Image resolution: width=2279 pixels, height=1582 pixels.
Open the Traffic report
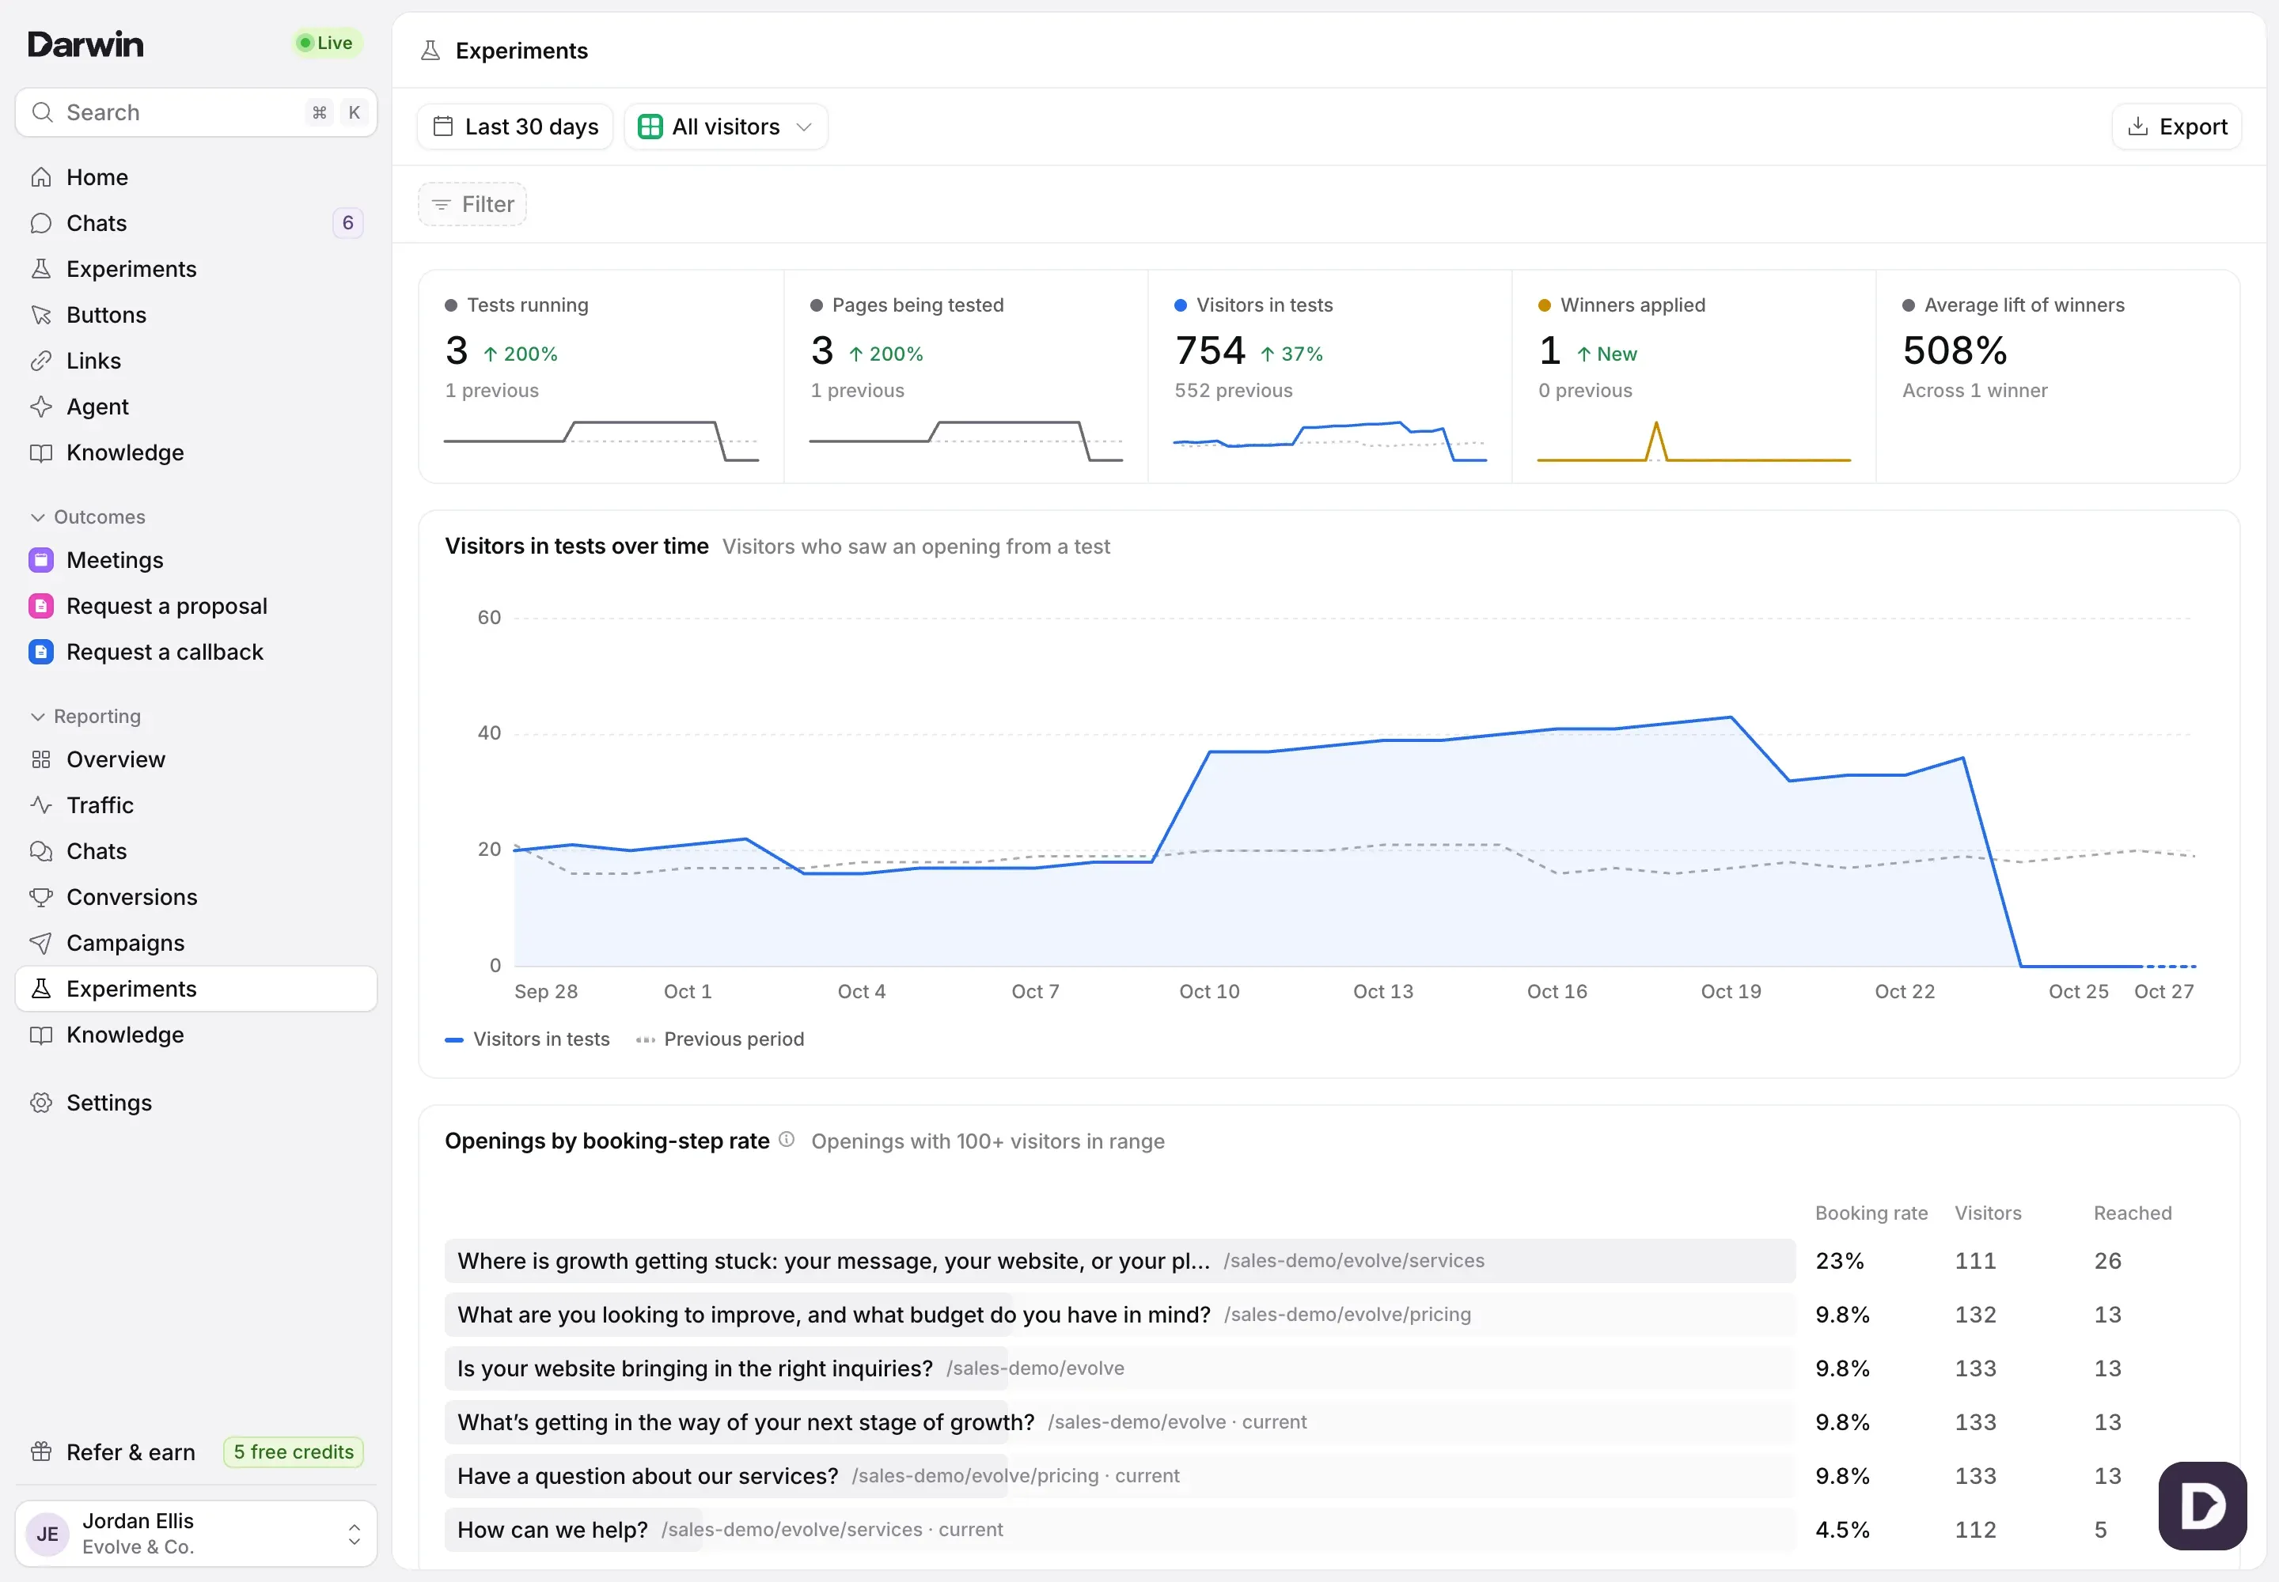coord(195,805)
